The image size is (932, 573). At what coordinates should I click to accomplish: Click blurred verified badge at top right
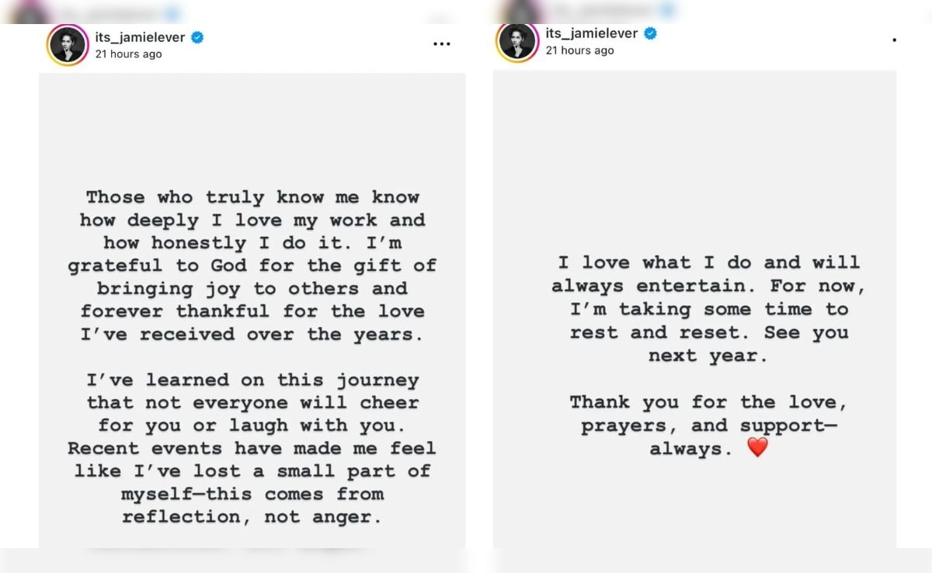click(667, 11)
